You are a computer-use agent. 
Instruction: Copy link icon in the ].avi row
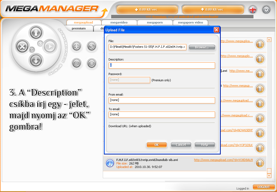coord(260,74)
